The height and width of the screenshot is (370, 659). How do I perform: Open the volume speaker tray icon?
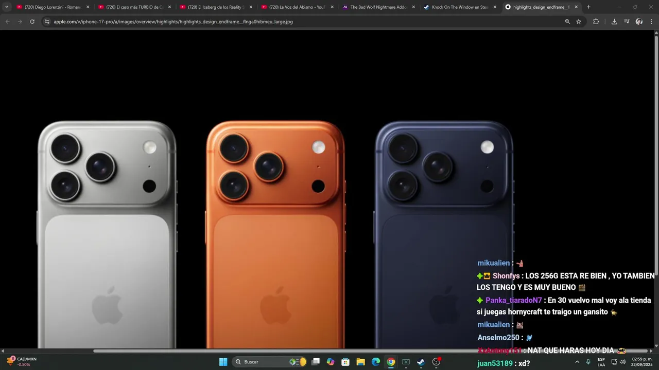click(x=623, y=362)
